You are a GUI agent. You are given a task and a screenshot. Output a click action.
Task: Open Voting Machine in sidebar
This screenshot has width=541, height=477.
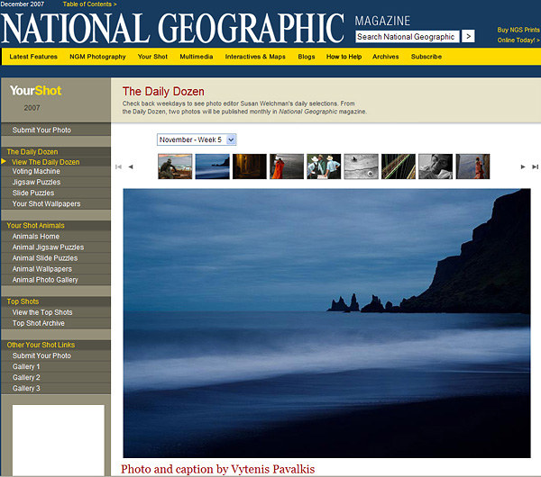(37, 171)
